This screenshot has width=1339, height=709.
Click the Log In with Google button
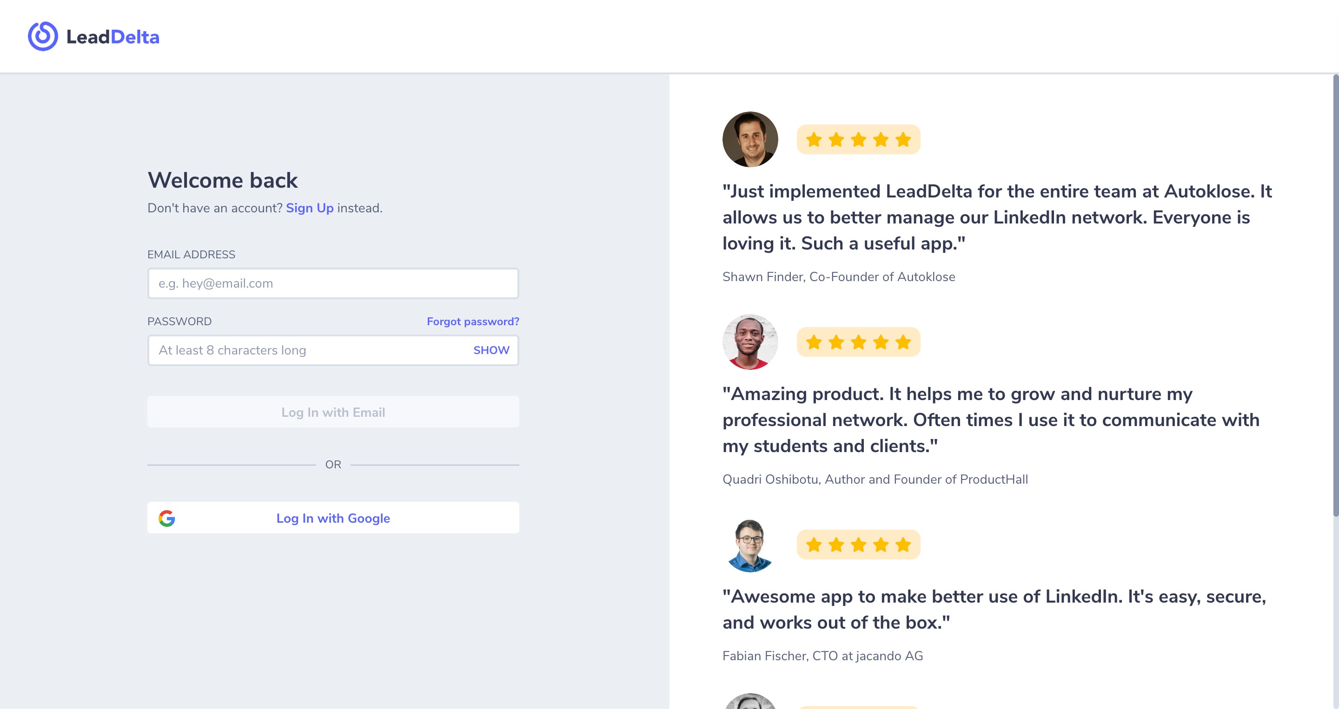(333, 518)
